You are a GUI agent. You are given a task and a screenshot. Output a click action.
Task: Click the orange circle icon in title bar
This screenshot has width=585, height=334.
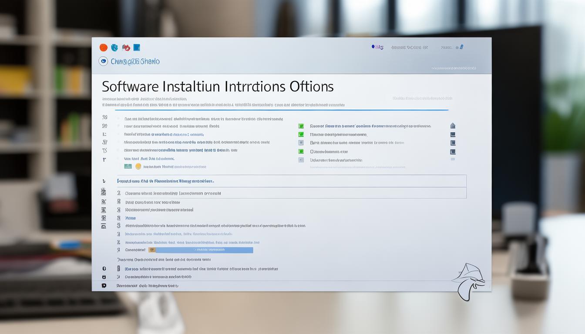click(103, 48)
